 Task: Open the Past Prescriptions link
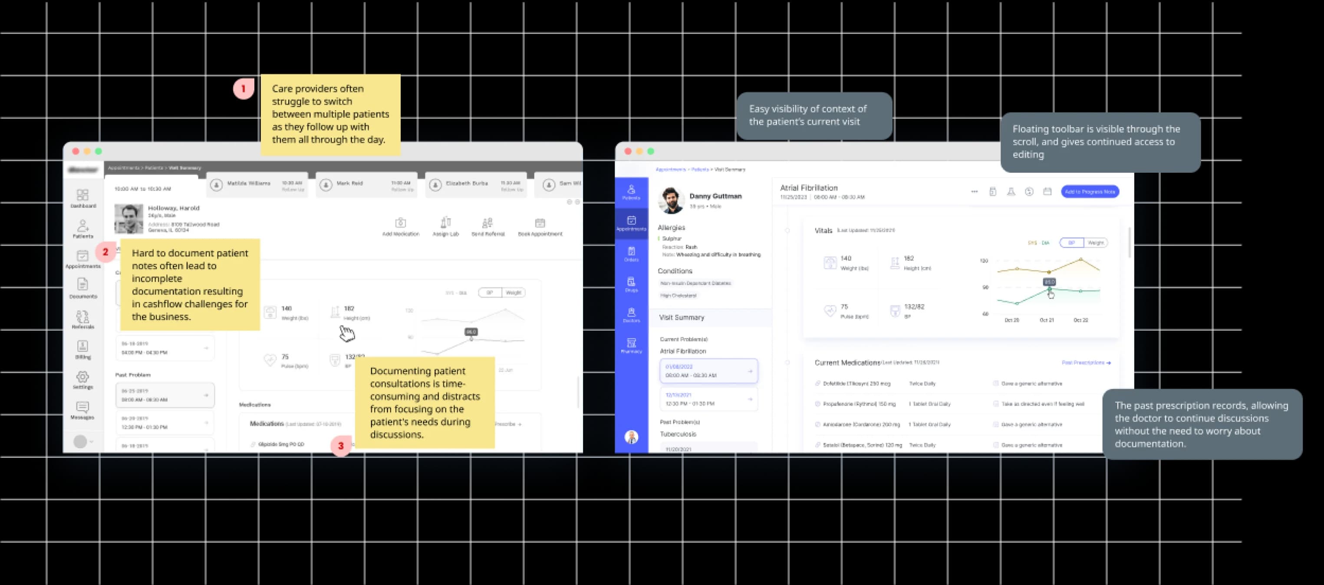point(1086,363)
